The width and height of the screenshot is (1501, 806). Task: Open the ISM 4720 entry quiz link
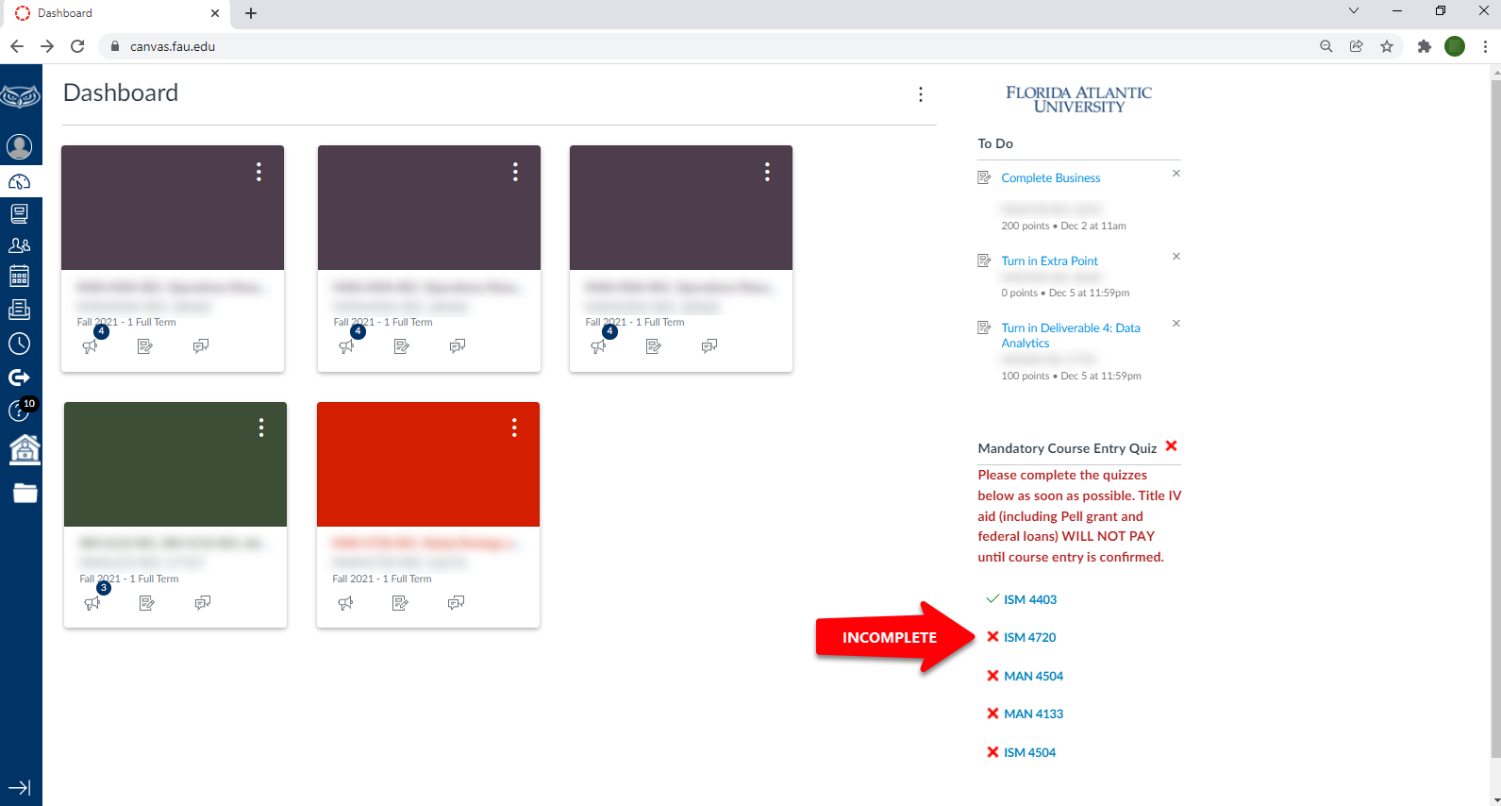tap(1029, 638)
